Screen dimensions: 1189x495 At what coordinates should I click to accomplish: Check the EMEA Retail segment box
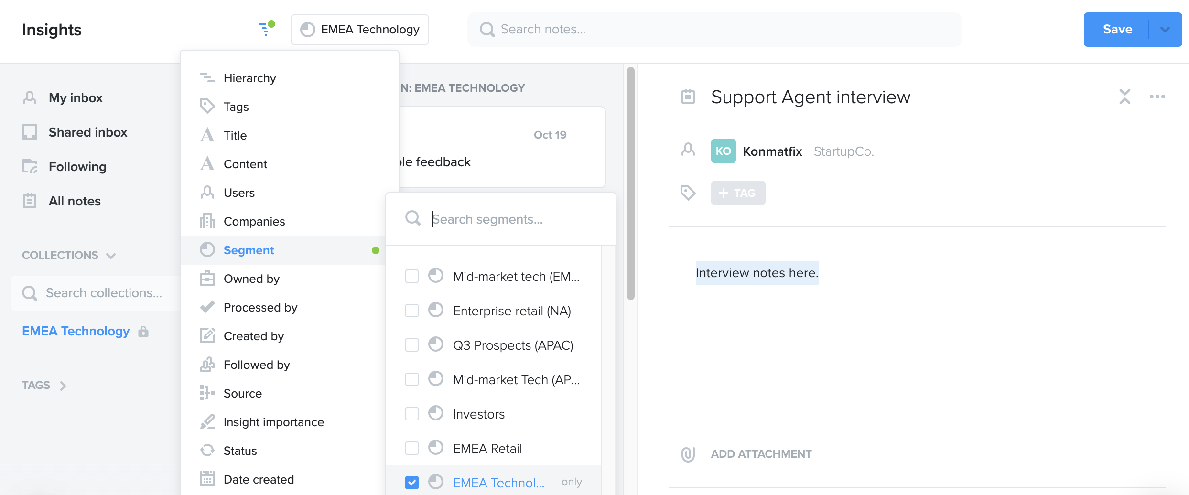[412, 448]
